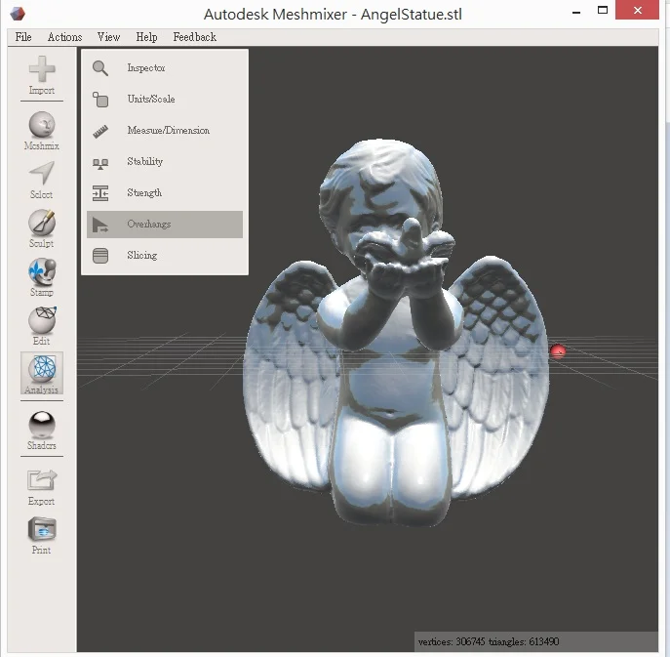Click the Overhangs icon
The width and height of the screenshot is (670, 657).
click(x=100, y=225)
